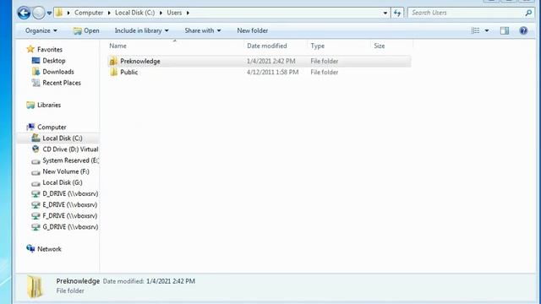541x304 pixels.
Task: Open the Share with menu
Action: coord(203,30)
